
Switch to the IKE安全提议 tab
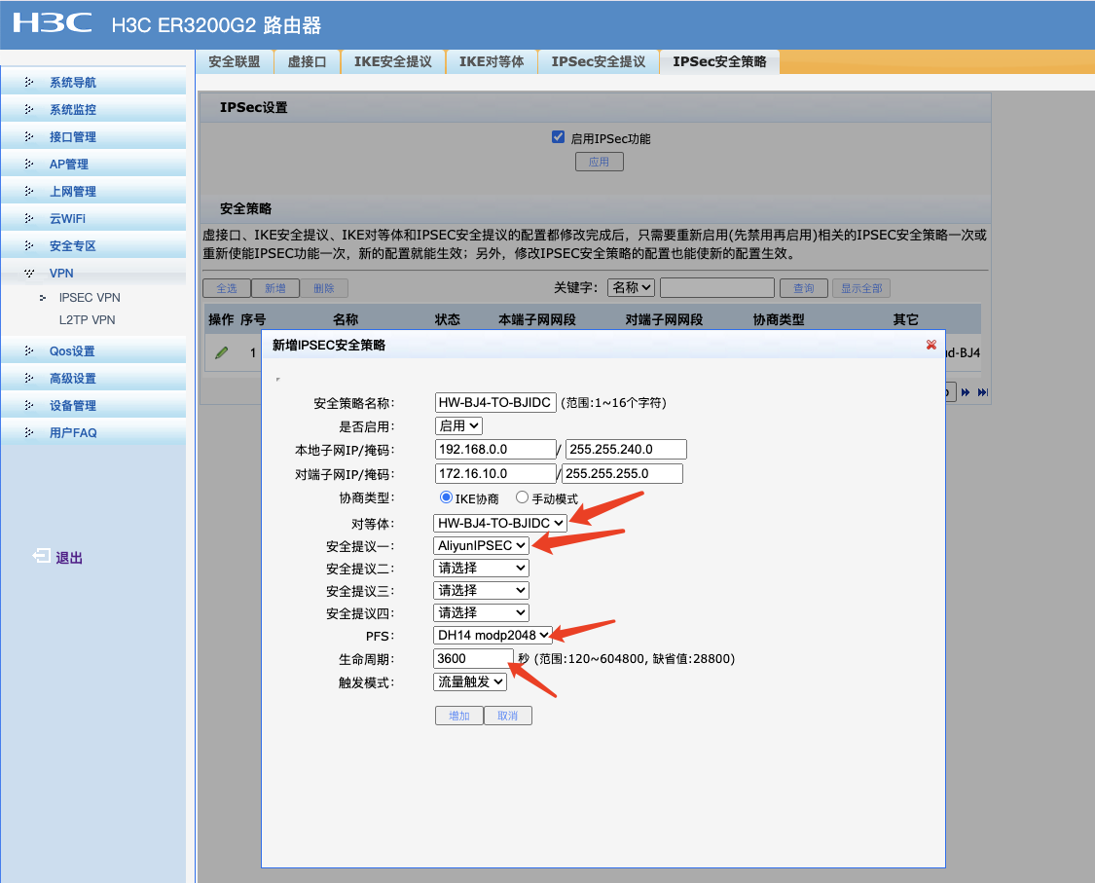point(393,61)
